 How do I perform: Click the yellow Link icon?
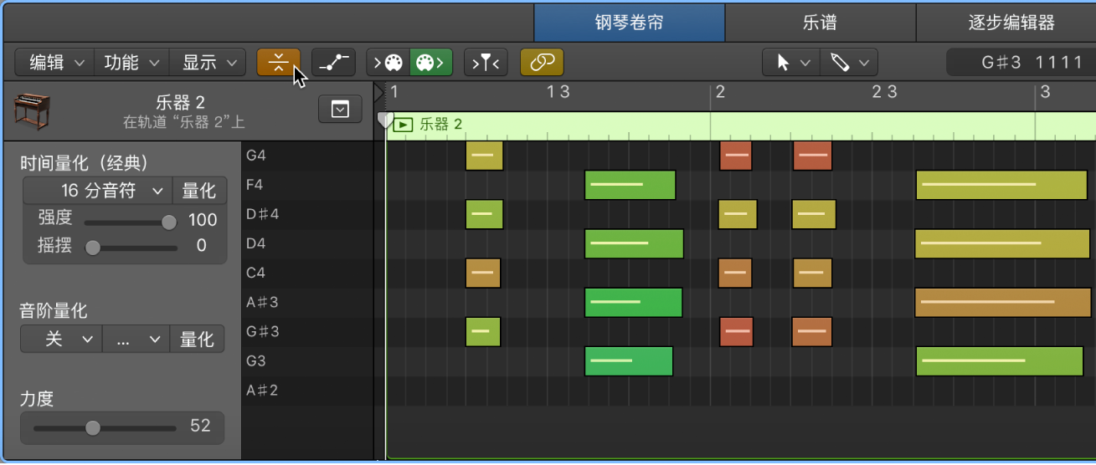tap(542, 63)
